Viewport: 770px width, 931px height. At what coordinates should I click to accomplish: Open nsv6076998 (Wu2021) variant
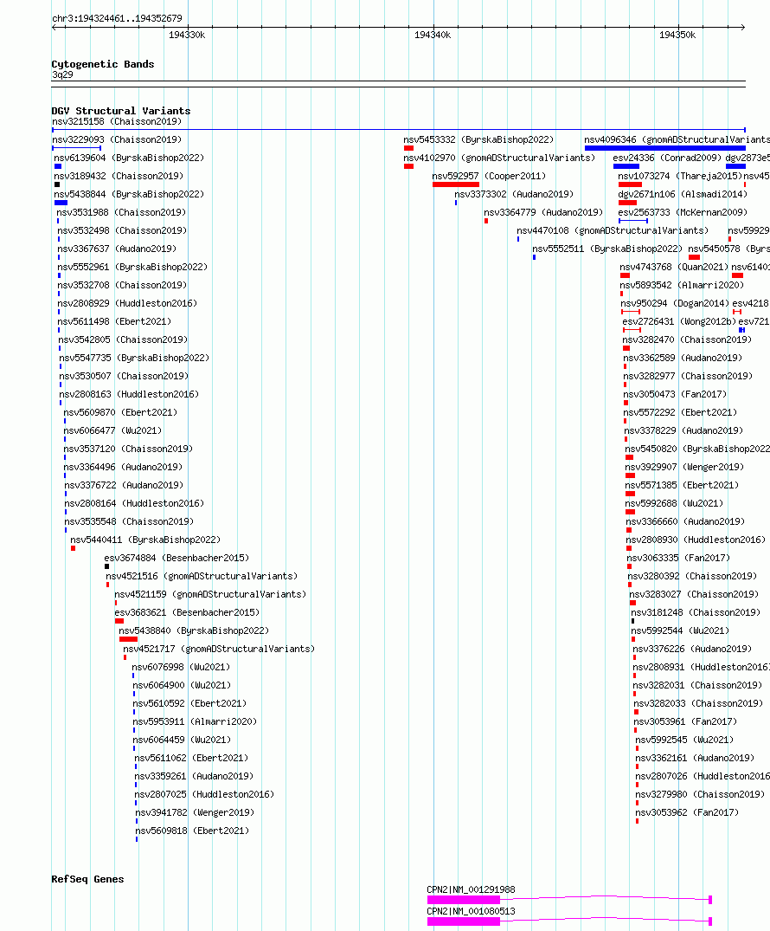tap(181, 668)
